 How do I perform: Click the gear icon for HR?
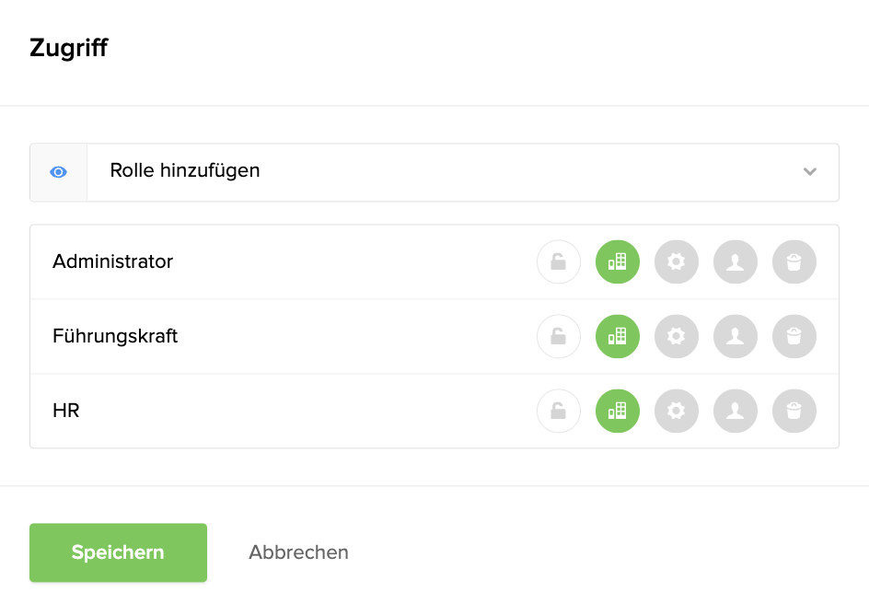676,411
